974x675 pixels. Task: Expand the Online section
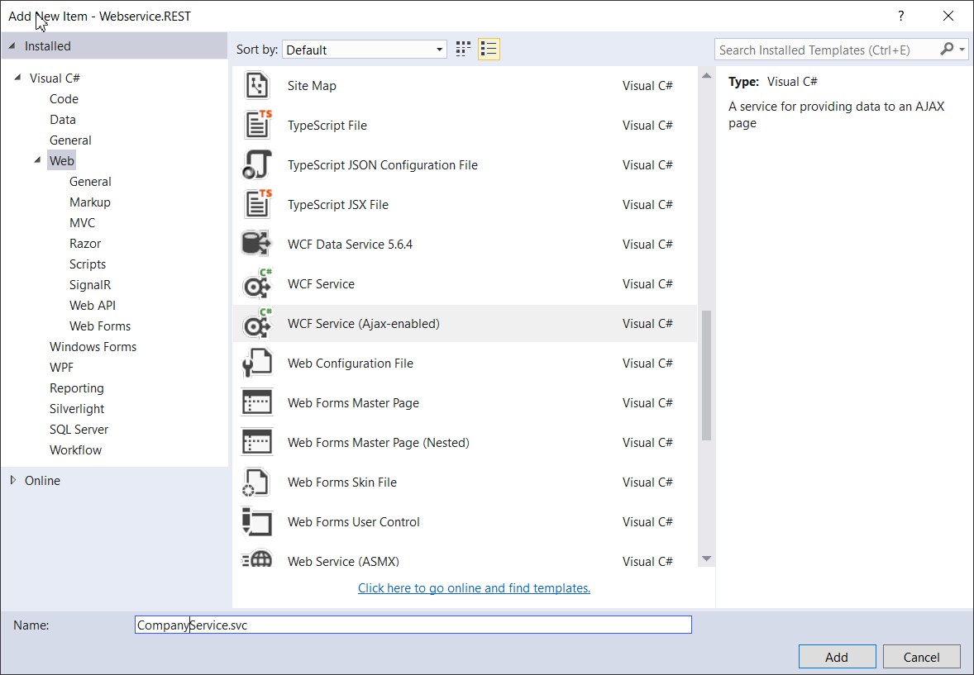tap(13, 480)
